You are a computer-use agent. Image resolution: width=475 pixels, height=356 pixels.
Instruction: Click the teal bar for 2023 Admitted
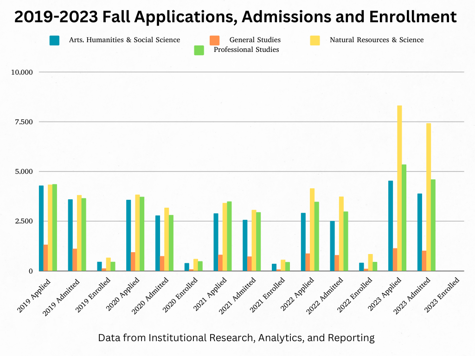[x=420, y=232]
